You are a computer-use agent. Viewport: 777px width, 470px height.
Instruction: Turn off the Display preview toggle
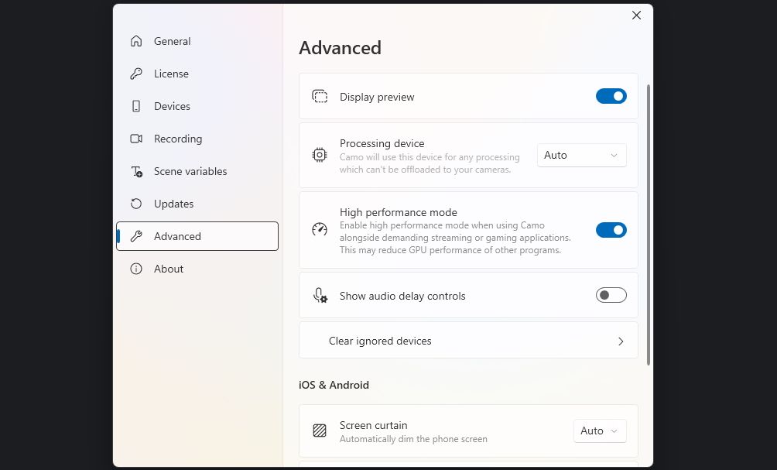click(611, 96)
